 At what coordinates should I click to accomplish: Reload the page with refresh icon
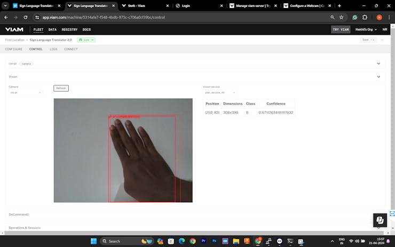coord(26,18)
